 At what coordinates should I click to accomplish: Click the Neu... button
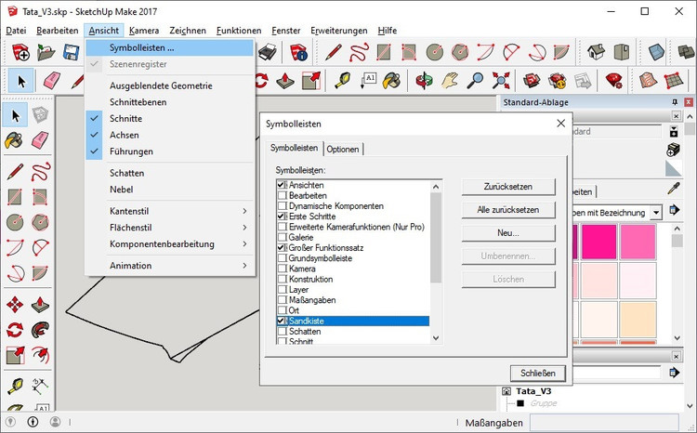508,233
